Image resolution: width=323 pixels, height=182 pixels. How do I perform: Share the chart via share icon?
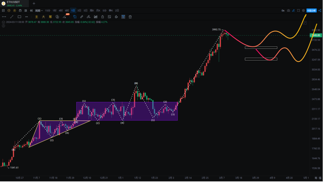pyautogui.click(x=320, y=10)
